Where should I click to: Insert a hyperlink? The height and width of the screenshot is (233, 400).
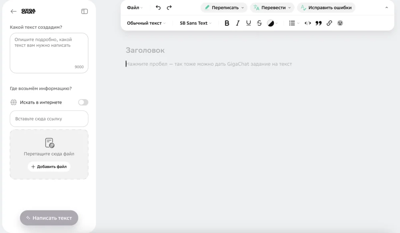click(329, 23)
